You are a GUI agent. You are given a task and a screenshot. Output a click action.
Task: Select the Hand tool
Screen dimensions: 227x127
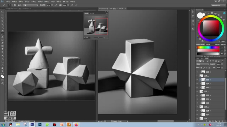click(3, 68)
